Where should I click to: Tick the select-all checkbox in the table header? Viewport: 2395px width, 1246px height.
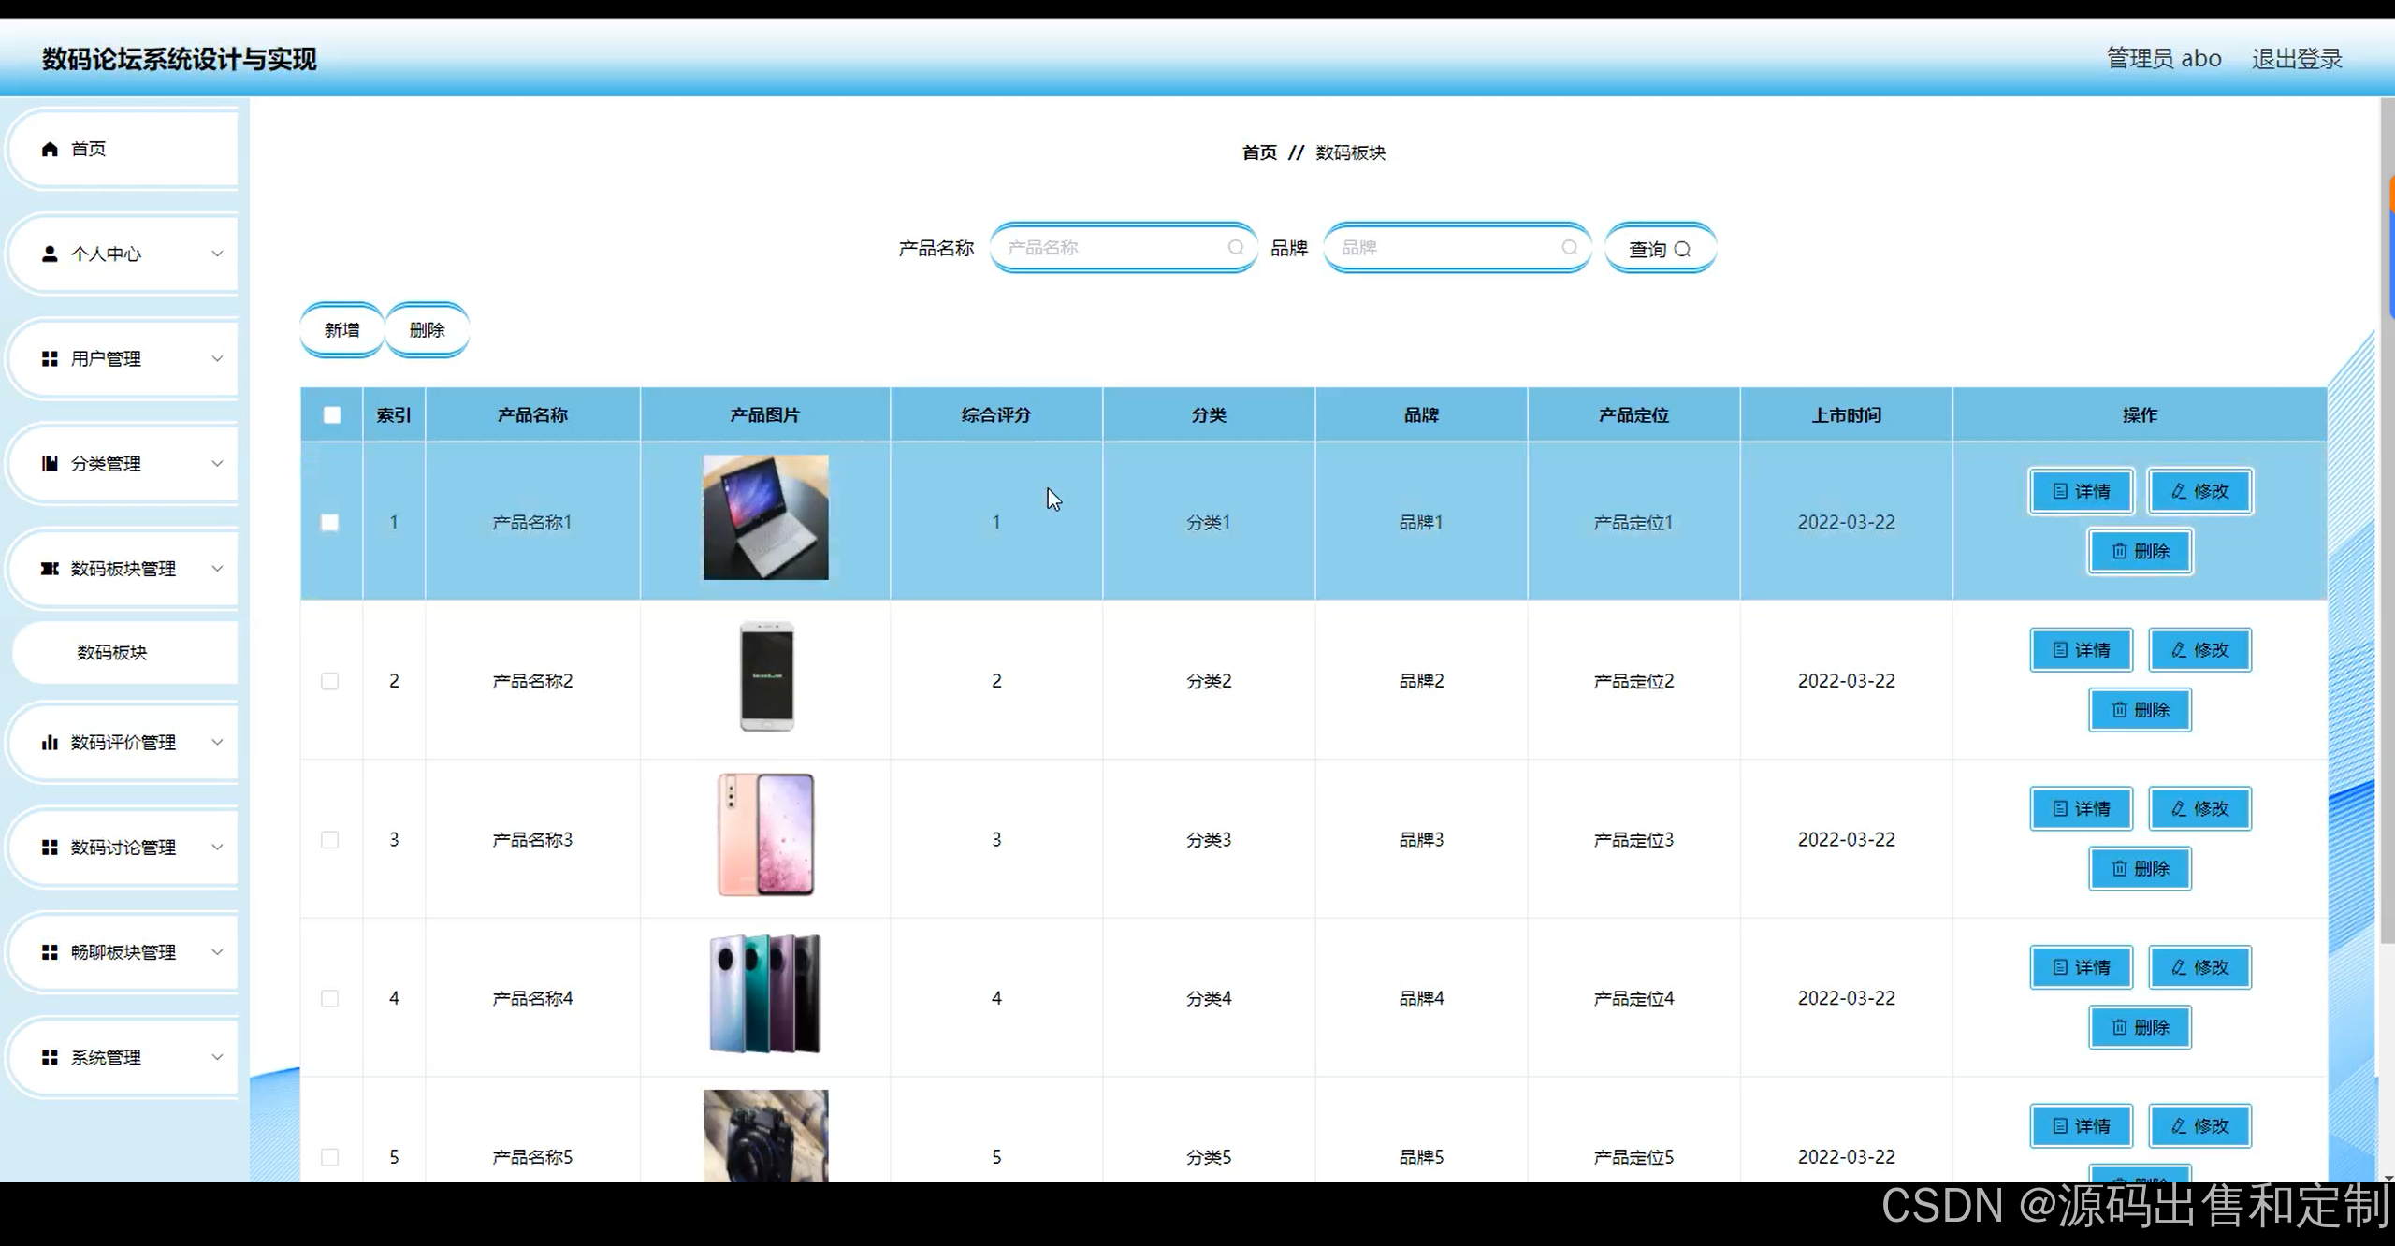click(332, 415)
